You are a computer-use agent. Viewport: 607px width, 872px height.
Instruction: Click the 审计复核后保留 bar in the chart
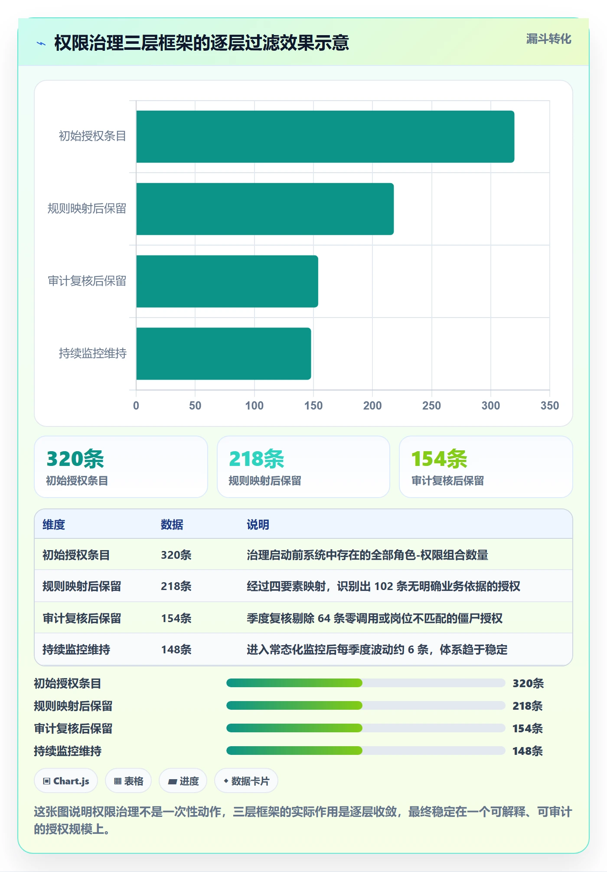[x=227, y=282]
